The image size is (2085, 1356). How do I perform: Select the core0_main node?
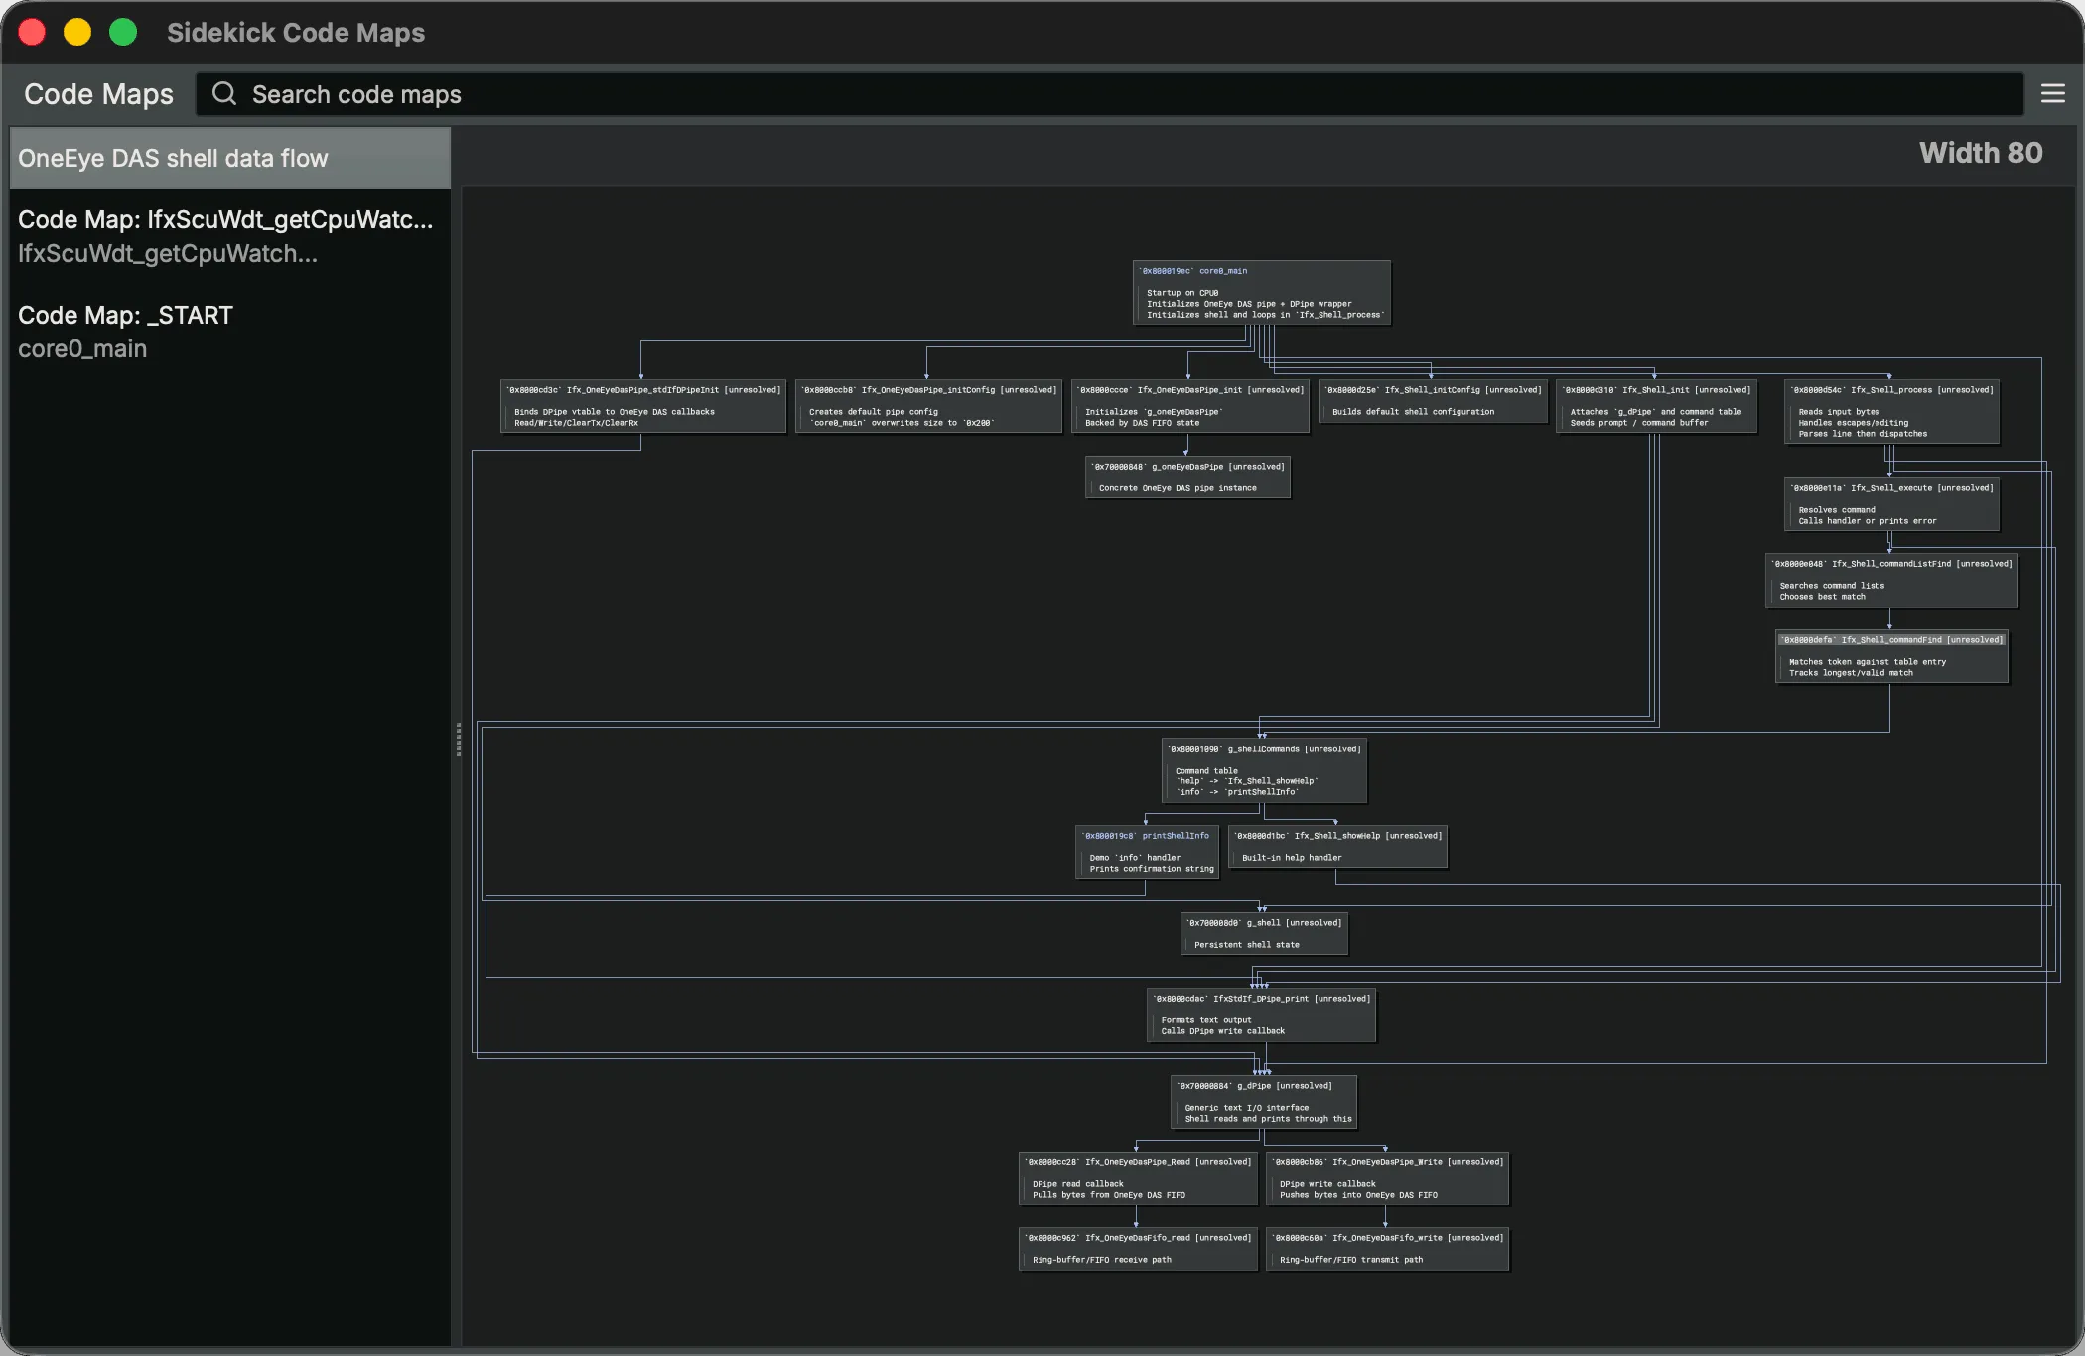[x=1261, y=293]
